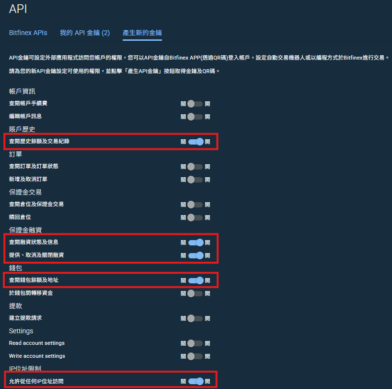
Task: Disable the 查閱錢包餘額及地址 toggle
Action: click(196, 280)
